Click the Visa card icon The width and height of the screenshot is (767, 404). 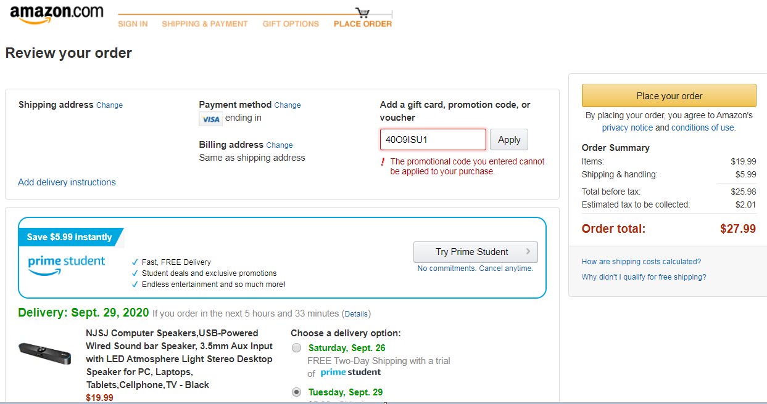[210, 119]
